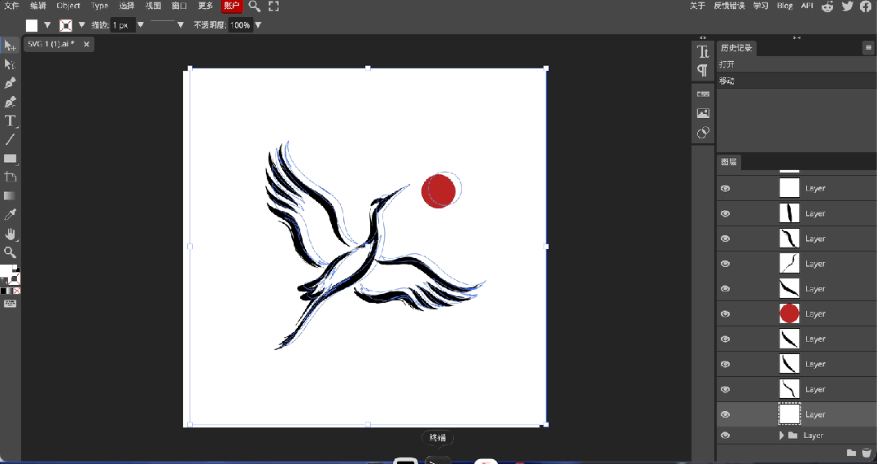The image size is (877, 464).
Task: Hide the red circle layer
Action: click(726, 314)
